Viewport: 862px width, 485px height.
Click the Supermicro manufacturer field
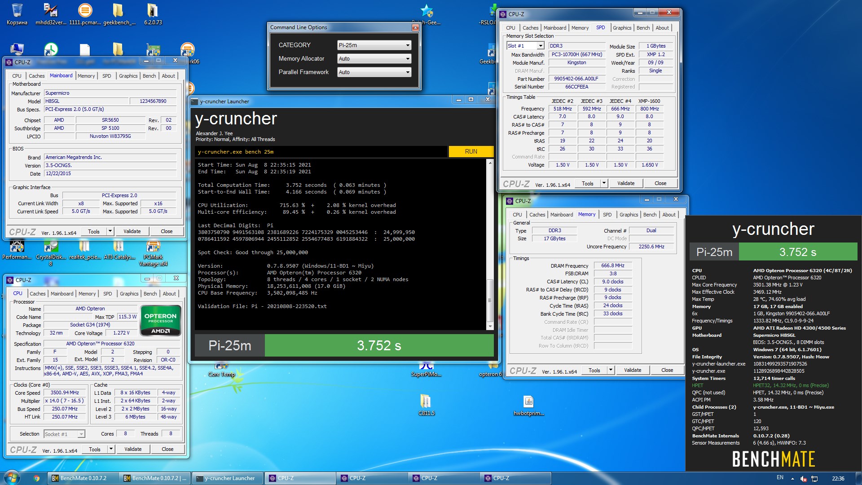point(110,93)
